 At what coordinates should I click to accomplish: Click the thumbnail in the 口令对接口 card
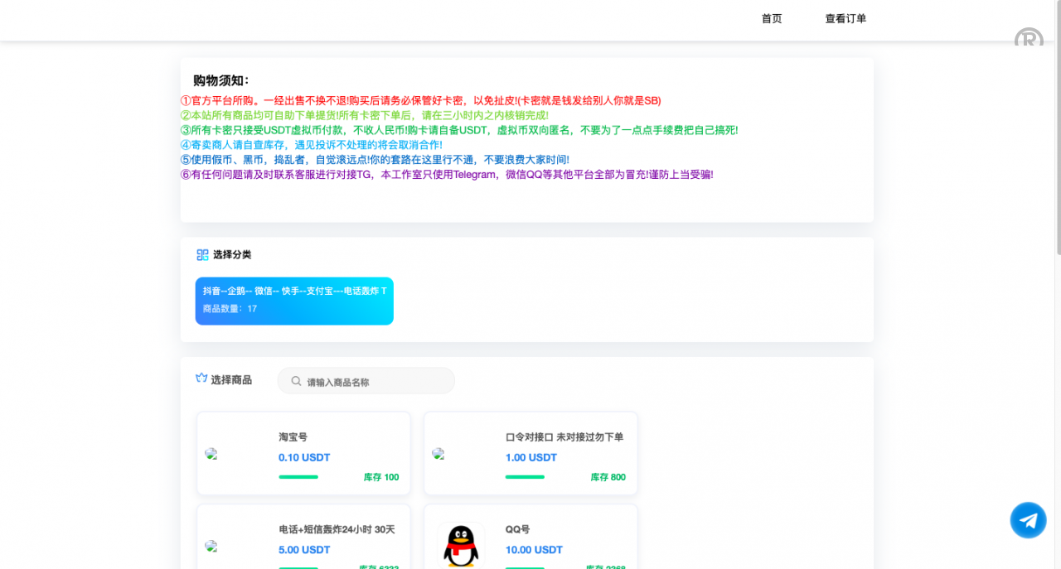tap(438, 454)
